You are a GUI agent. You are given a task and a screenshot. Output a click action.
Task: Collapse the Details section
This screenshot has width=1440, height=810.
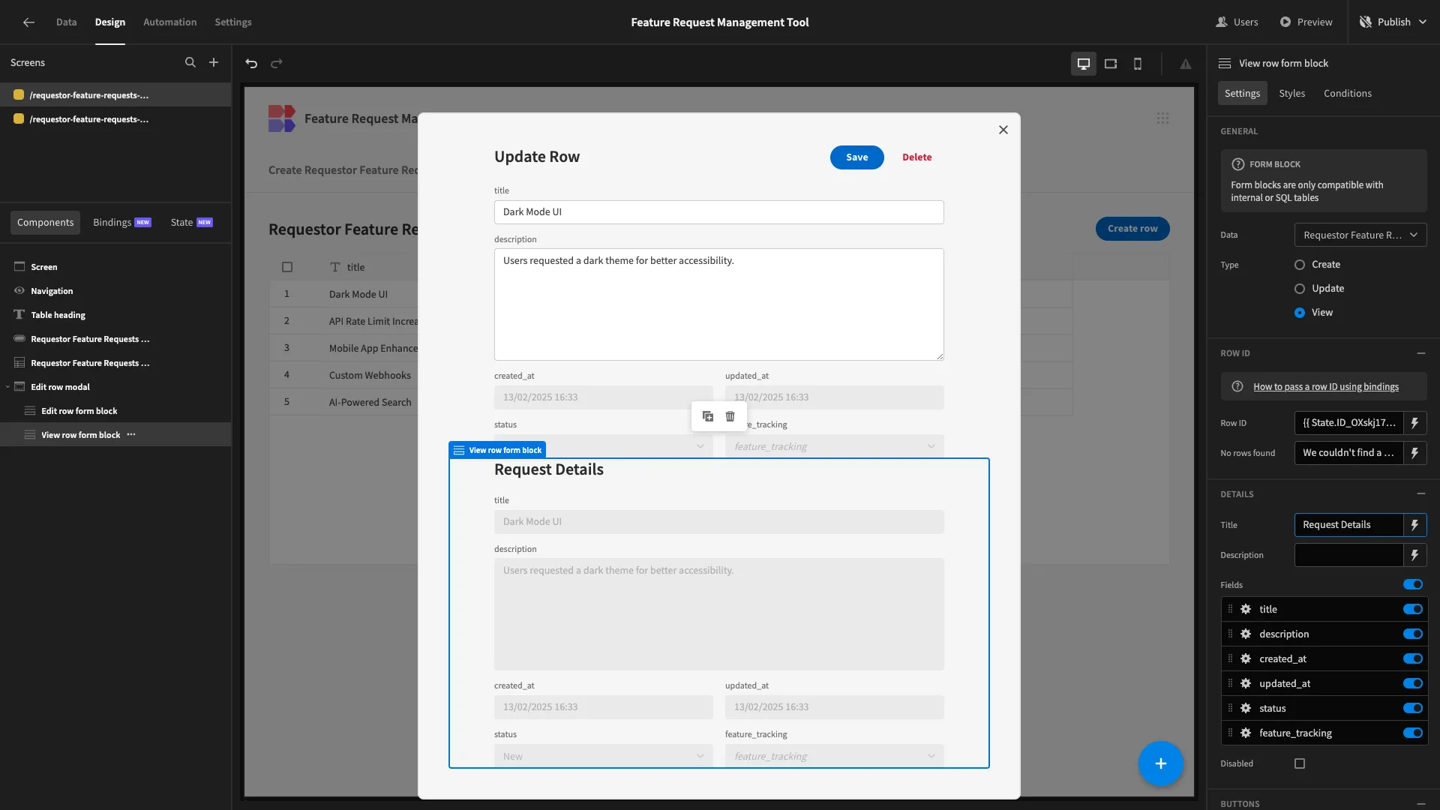tap(1420, 494)
